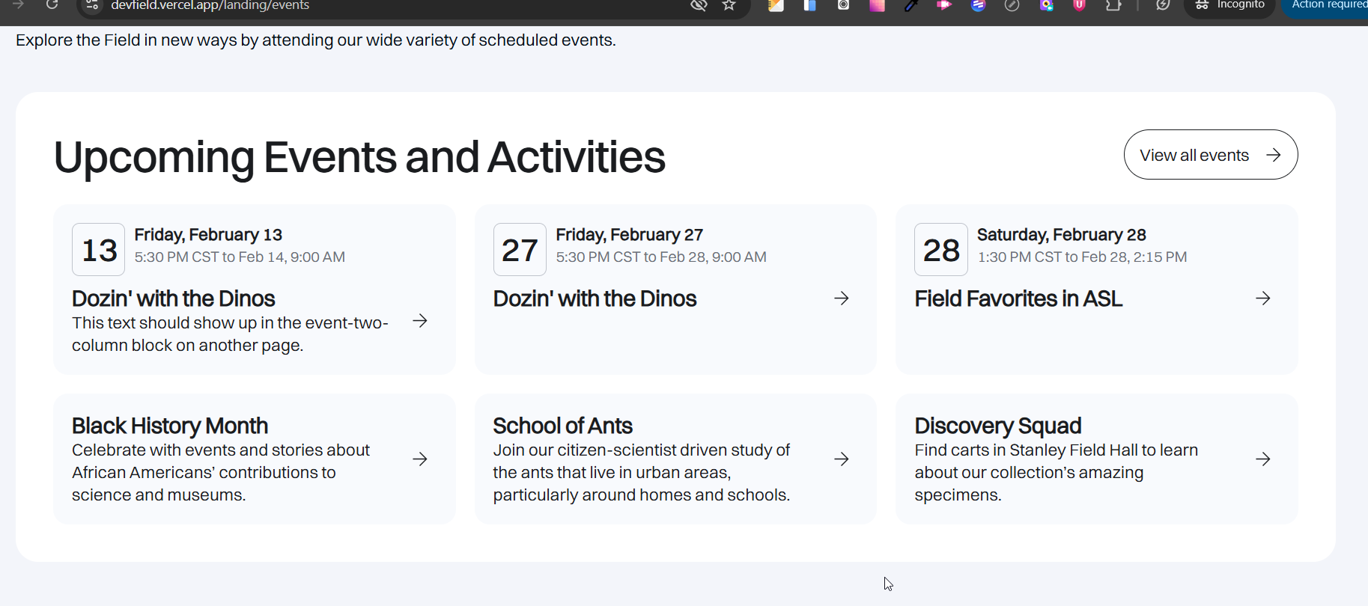Open the Incognito profile menu
Screen dimensions: 1368x606
pos(1229,5)
